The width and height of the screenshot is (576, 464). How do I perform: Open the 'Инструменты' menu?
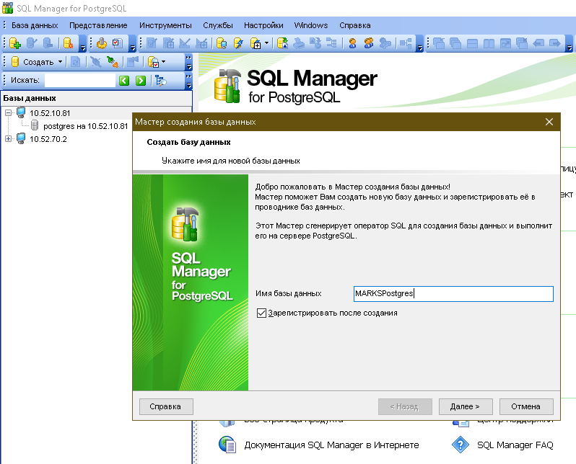165,25
